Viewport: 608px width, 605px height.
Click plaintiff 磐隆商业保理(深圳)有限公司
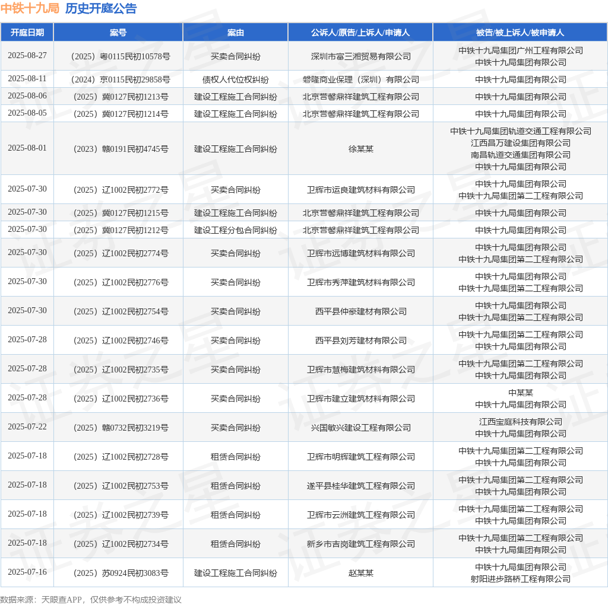pos(360,80)
